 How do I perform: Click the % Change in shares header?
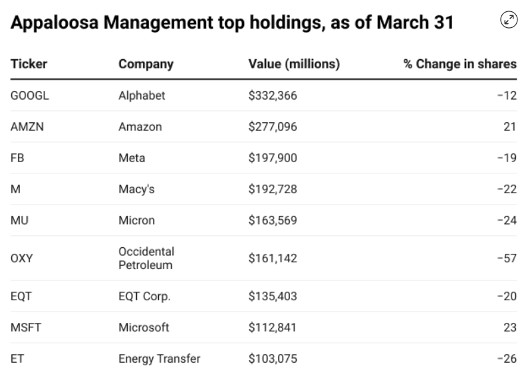click(460, 64)
